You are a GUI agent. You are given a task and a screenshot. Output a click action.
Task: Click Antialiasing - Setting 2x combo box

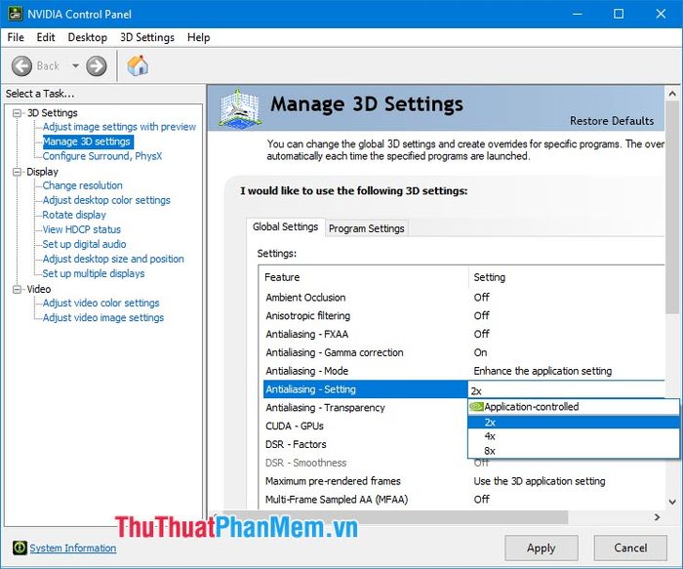click(566, 389)
